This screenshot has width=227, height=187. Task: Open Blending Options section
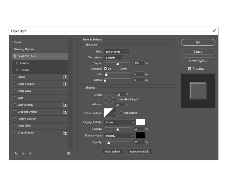click(x=40, y=49)
